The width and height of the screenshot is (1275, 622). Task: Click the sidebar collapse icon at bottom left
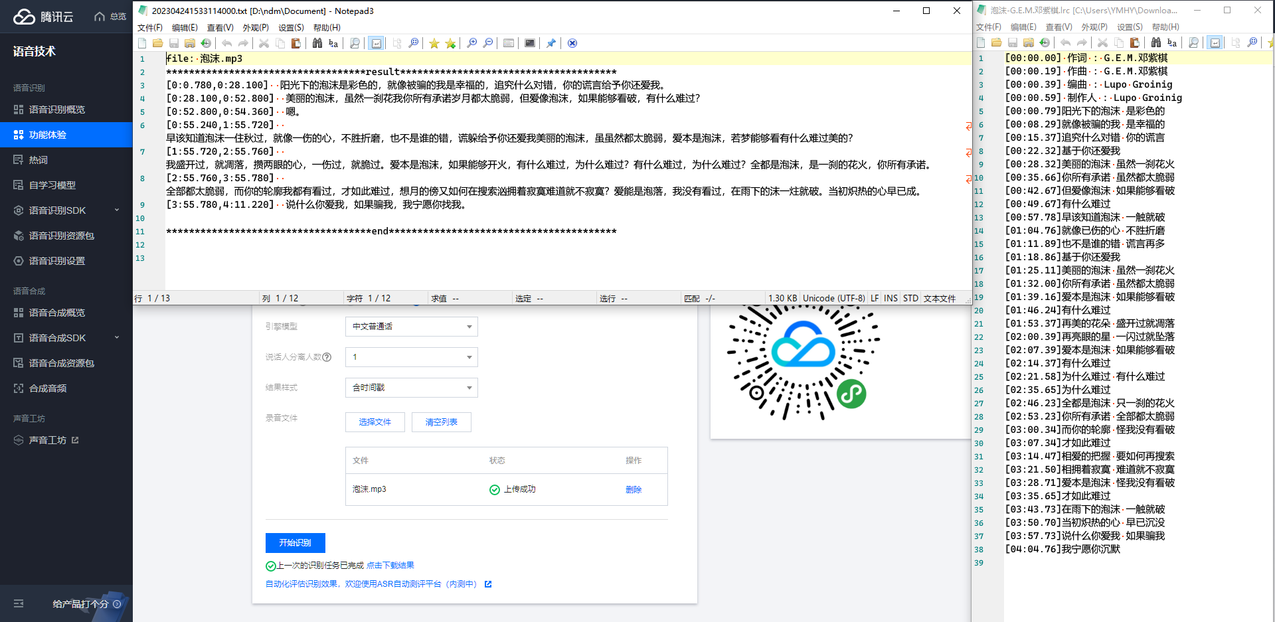tap(19, 603)
